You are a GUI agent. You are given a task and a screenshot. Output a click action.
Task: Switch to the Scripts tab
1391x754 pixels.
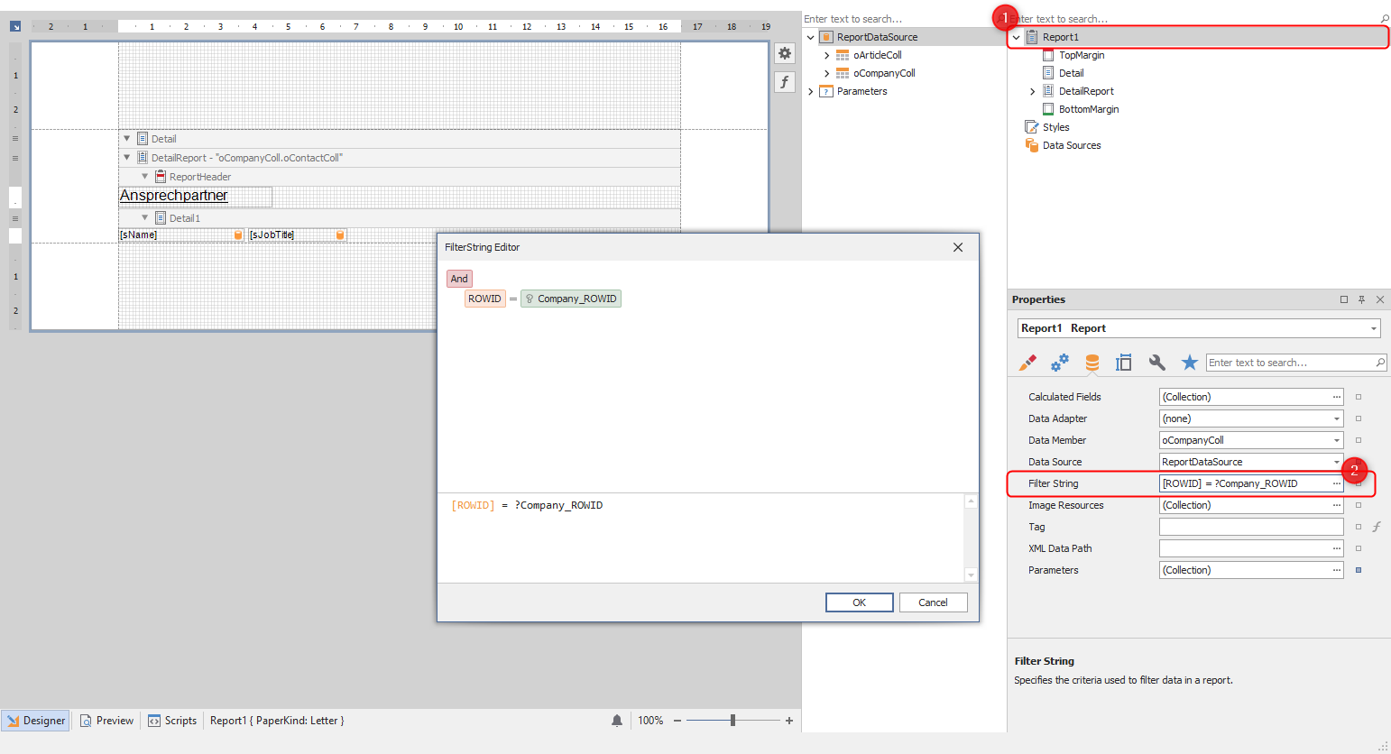[171, 721]
